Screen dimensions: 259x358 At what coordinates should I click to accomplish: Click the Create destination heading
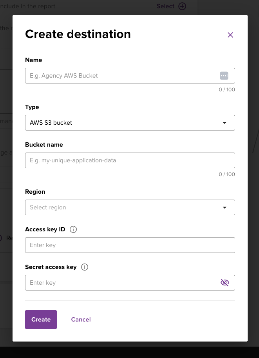(x=78, y=34)
